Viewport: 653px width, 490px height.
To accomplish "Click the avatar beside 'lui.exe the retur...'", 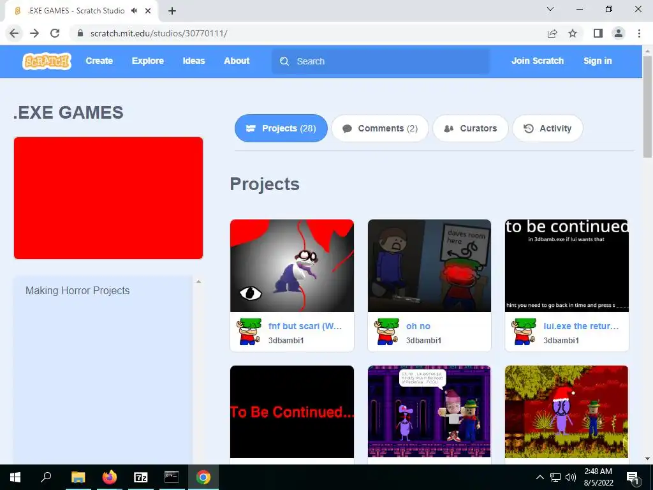I will tap(524, 332).
